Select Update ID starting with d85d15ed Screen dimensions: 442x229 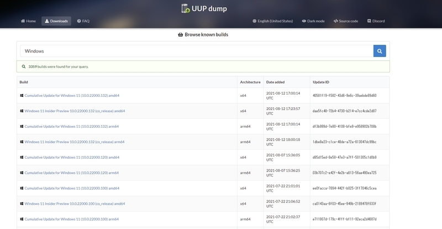pos(344,157)
